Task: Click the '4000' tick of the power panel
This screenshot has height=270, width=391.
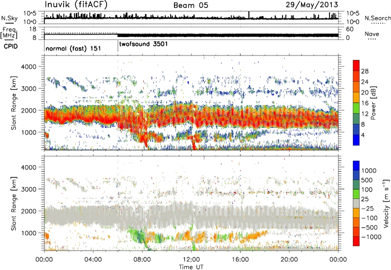Action: (x=29, y=67)
